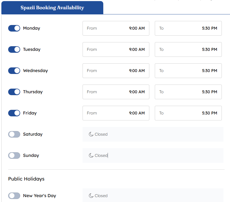The width and height of the screenshot is (230, 202).
Task: Open Thursday To time selector
Action: coord(188,92)
